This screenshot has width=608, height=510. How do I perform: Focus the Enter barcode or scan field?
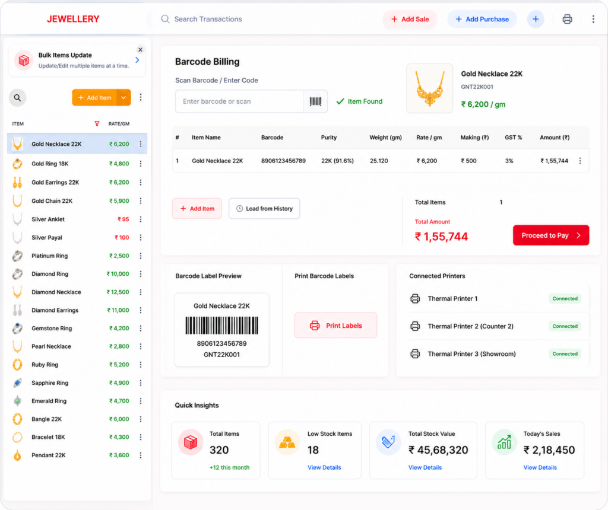pos(240,101)
